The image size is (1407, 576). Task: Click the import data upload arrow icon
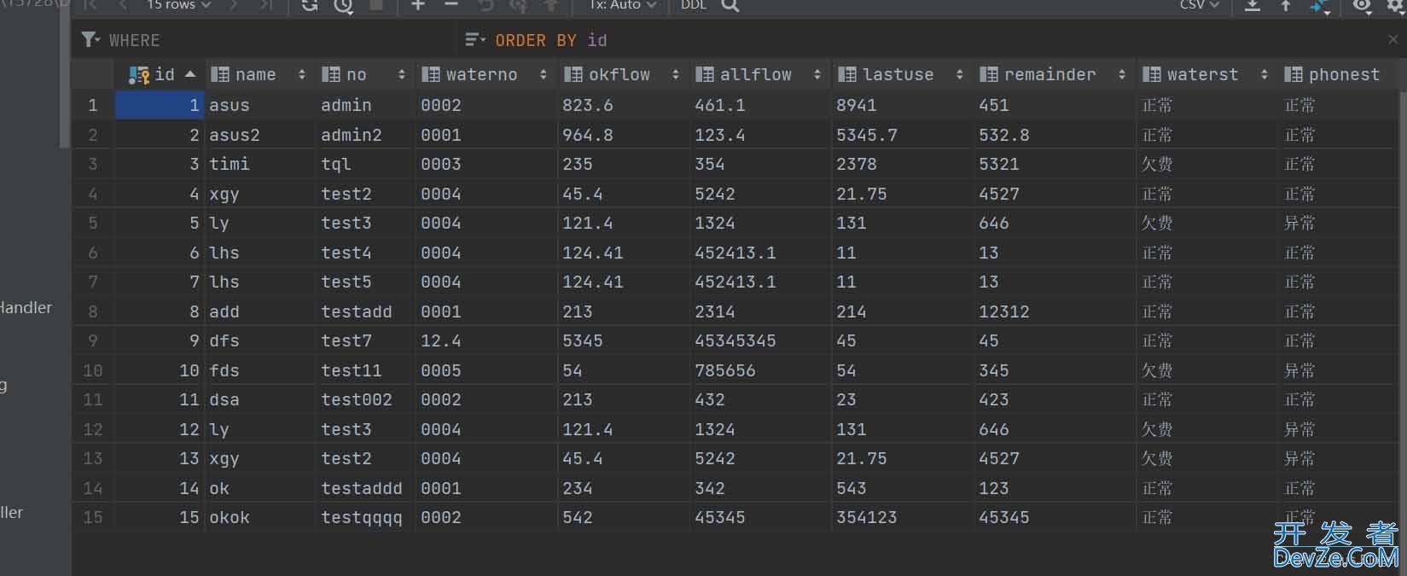point(1285,6)
